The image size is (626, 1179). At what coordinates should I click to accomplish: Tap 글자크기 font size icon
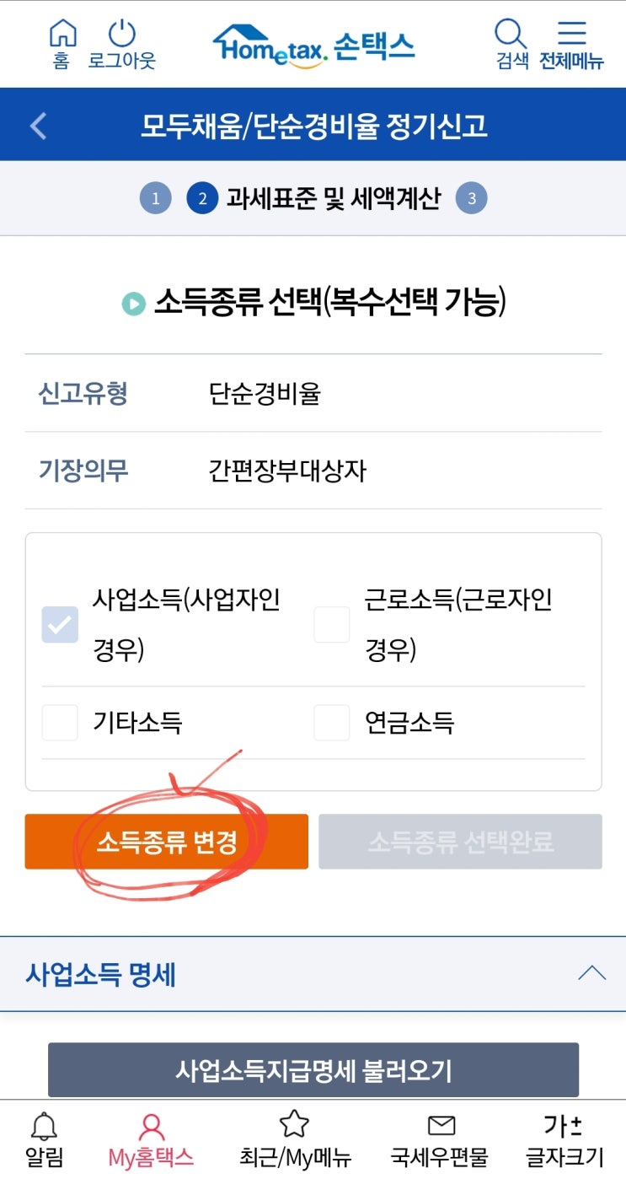pyautogui.click(x=563, y=1125)
